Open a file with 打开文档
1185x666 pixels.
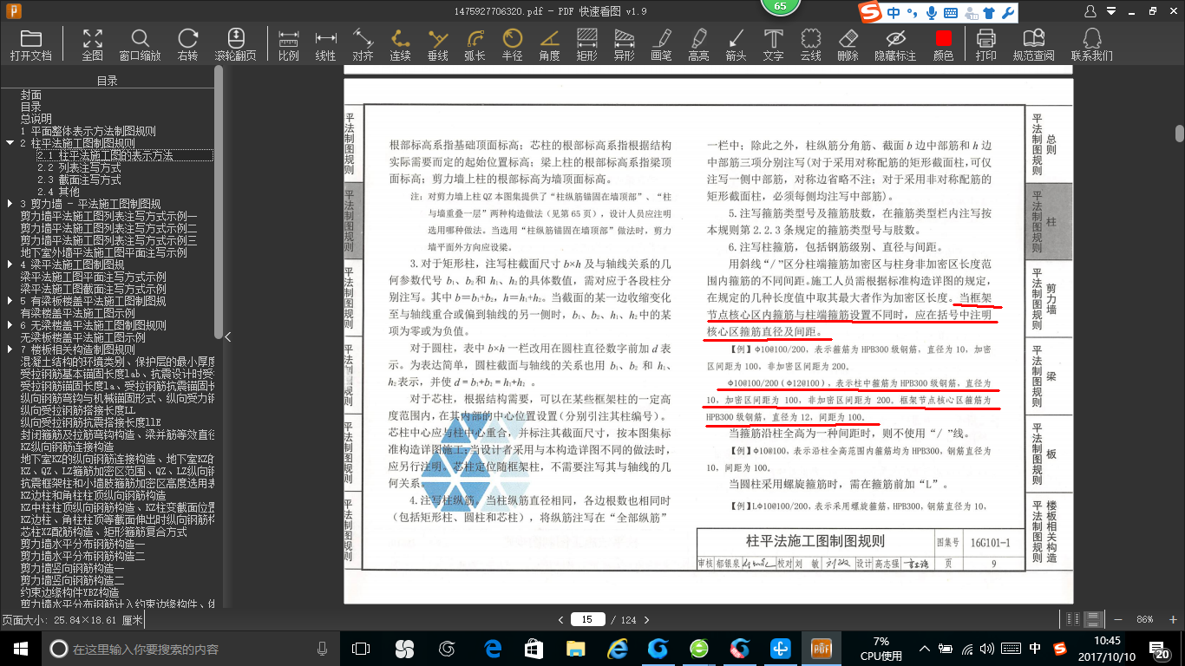click(31, 45)
